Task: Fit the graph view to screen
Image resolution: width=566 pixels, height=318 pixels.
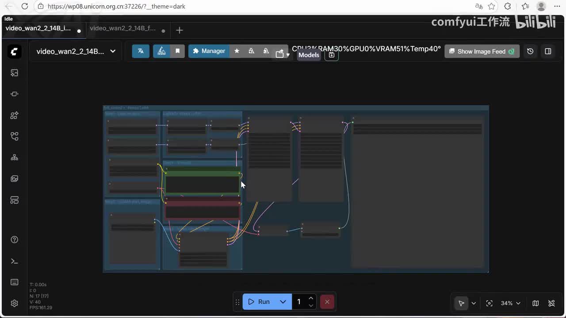Action: (x=489, y=303)
